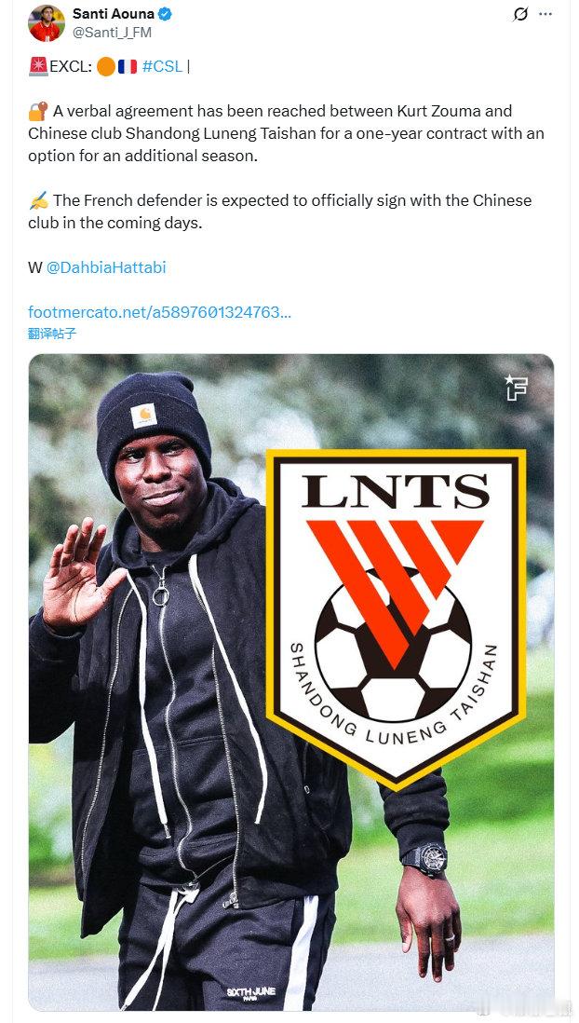The image size is (579, 1023).
Task: Click the French flag emoji
Action: pos(128,66)
